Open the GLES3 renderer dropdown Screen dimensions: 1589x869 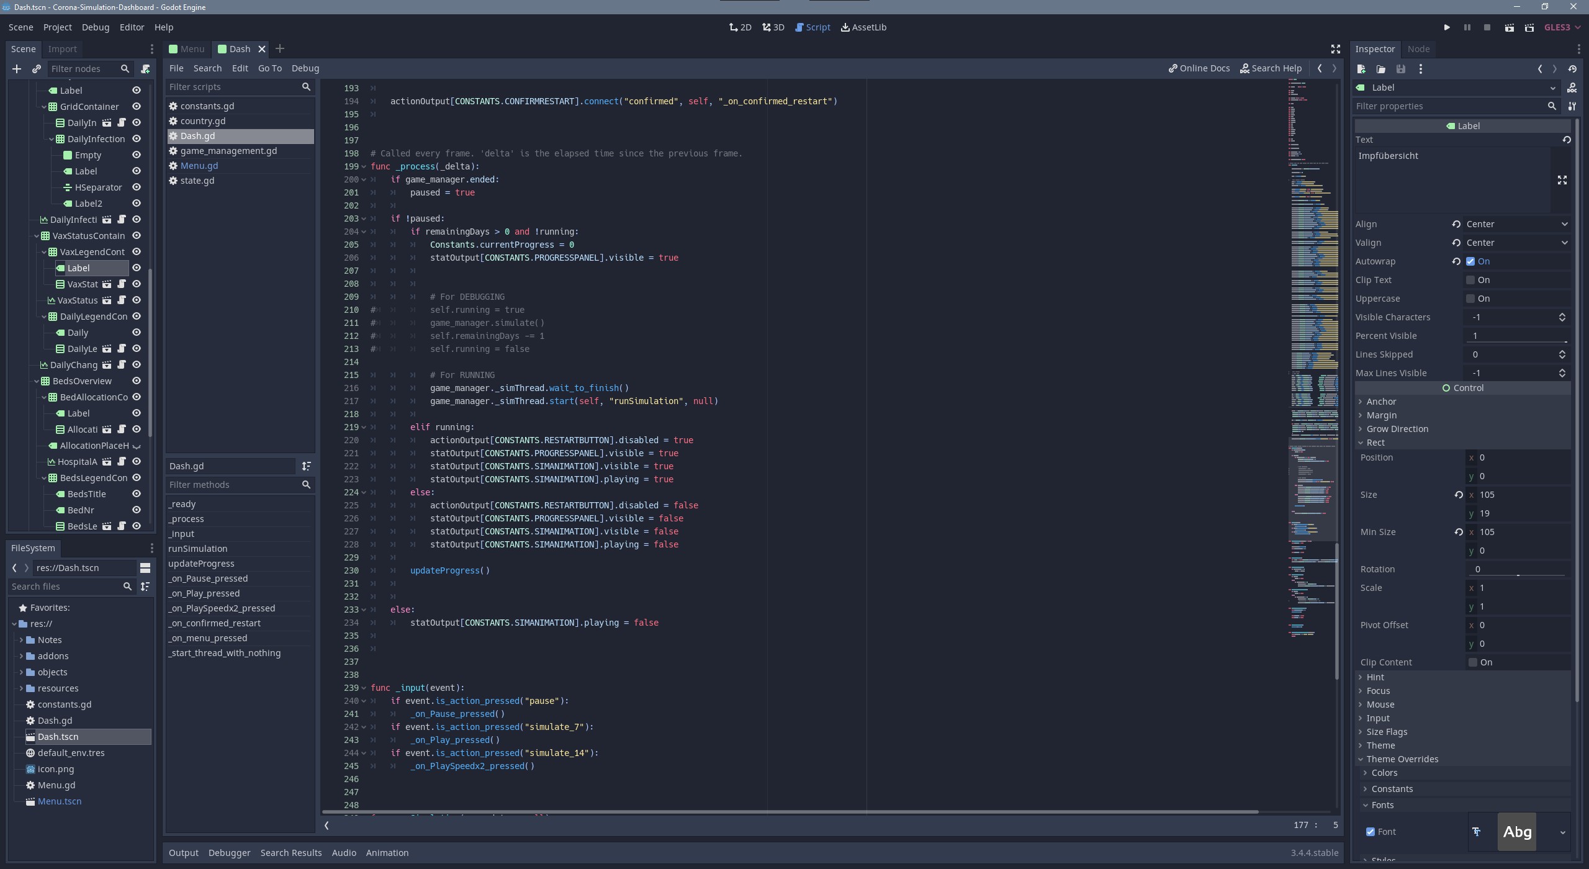tap(1562, 27)
